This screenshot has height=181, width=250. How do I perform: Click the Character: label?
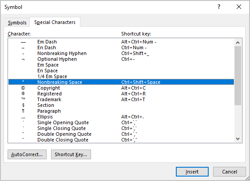(x=19, y=34)
